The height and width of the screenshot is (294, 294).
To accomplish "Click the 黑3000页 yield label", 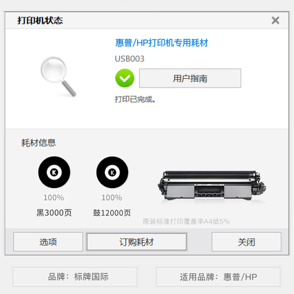I will tap(54, 213).
